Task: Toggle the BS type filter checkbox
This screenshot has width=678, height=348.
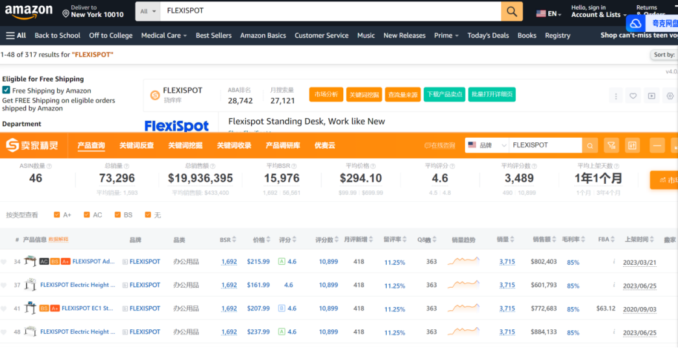Action: click(117, 215)
